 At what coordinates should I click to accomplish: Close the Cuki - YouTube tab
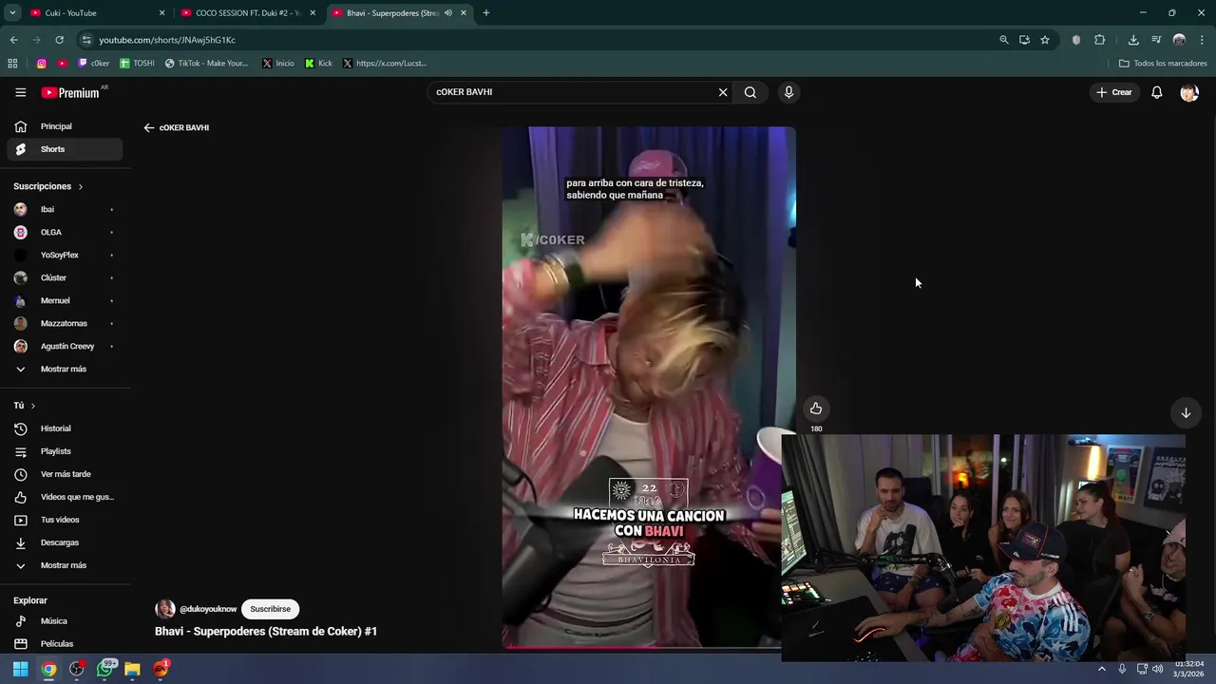(161, 13)
